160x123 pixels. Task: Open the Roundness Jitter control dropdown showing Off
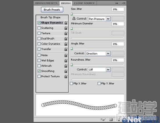pyautogui.click(x=99, y=70)
